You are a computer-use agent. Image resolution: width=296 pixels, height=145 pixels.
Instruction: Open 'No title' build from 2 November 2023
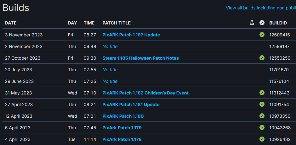coord(110,46)
